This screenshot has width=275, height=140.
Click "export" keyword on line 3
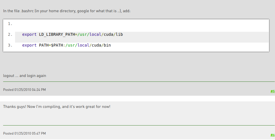coord(29,45)
